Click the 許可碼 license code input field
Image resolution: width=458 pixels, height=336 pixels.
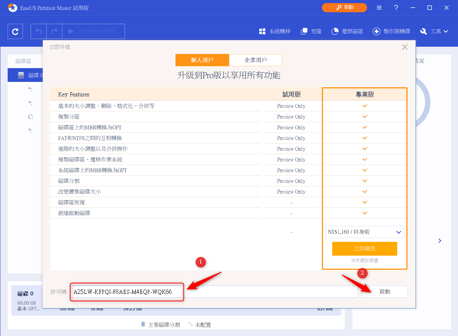[x=215, y=292]
